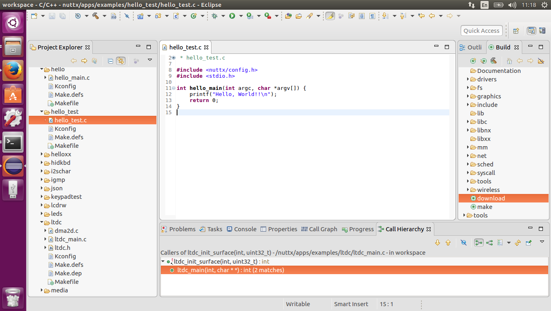Click Edit Build Target icon
The height and width of the screenshot is (311, 551).
point(483,61)
